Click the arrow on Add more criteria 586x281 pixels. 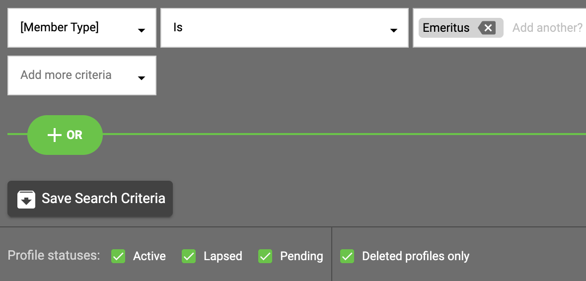(x=141, y=78)
